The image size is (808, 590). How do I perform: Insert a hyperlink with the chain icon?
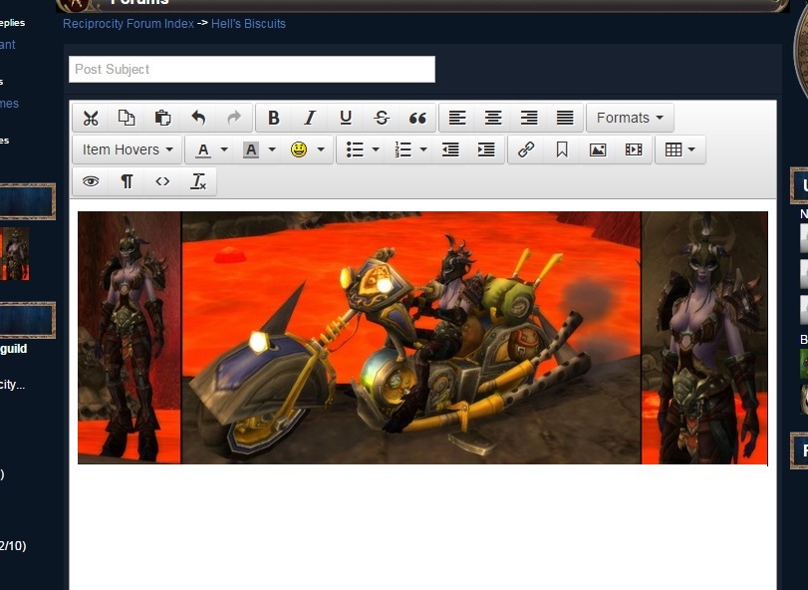tap(526, 149)
